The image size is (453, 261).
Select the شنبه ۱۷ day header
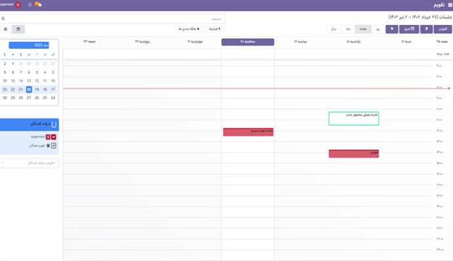406,41
